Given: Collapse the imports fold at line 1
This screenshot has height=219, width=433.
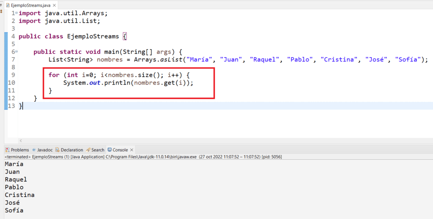Looking at the screenshot, I should 16,13.
